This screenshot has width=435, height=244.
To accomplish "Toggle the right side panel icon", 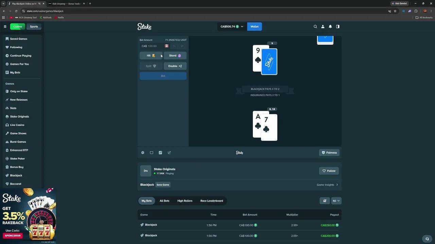I will (x=338, y=26).
